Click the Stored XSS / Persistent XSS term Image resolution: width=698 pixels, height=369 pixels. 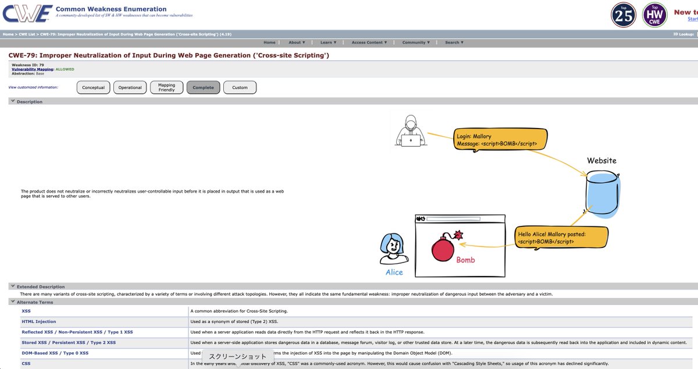pyautogui.click(x=69, y=342)
